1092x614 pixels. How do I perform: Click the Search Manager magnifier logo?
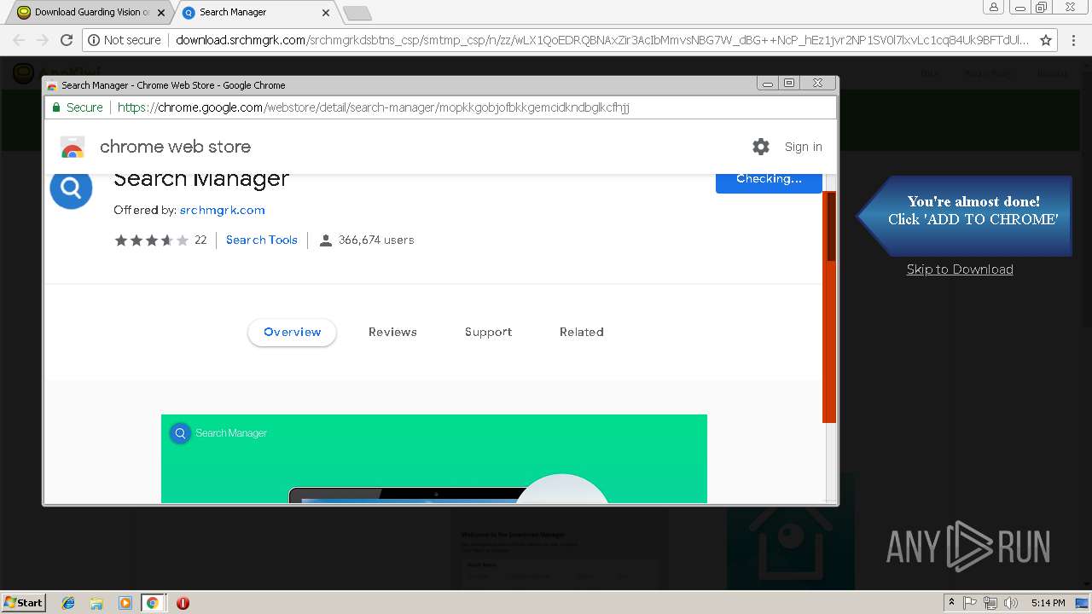[71, 188]
